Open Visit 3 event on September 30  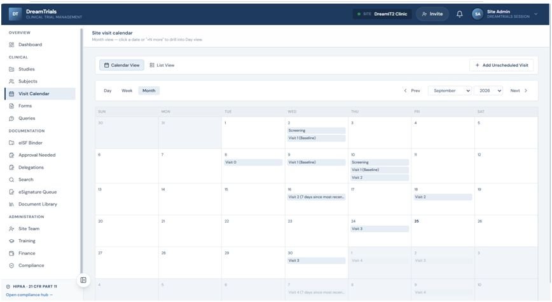point(316,261)
